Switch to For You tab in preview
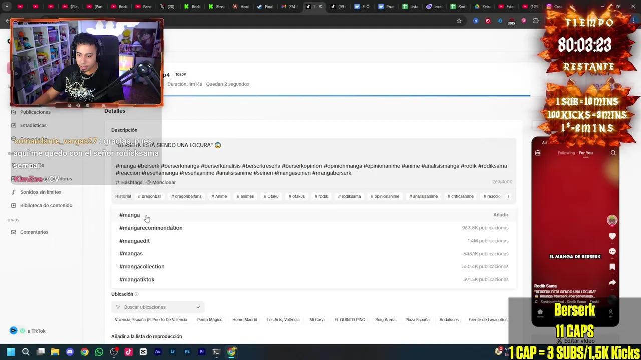 point(585,153)
